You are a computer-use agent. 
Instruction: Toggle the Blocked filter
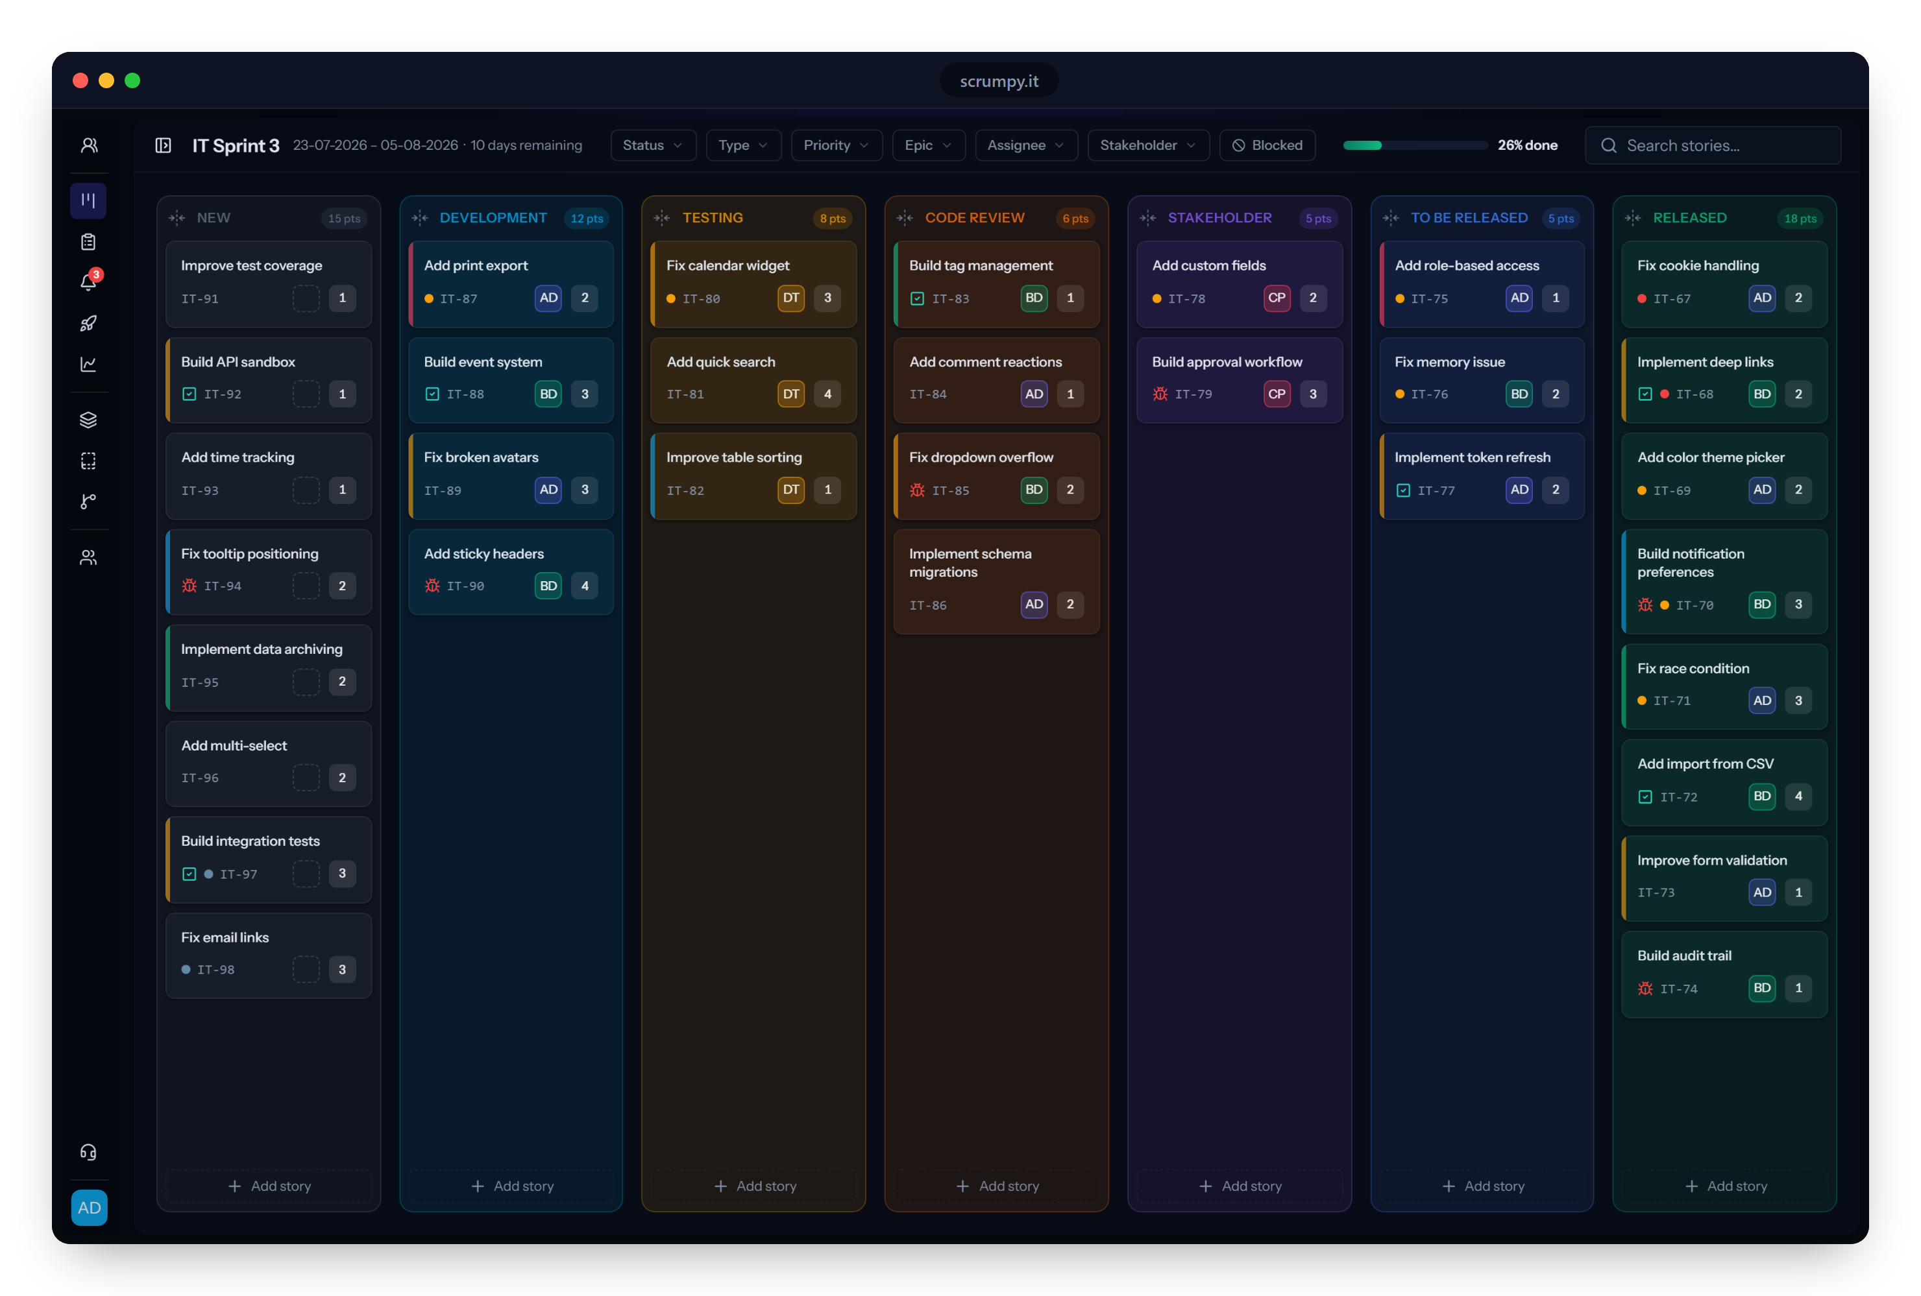tap(1267, 145)
